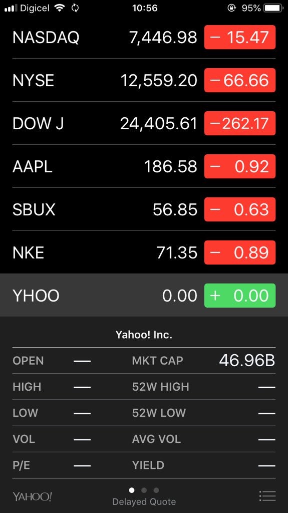The image size is (288, 513).
Task: Select the NYSE index row
Action: [x=144, y=81]
